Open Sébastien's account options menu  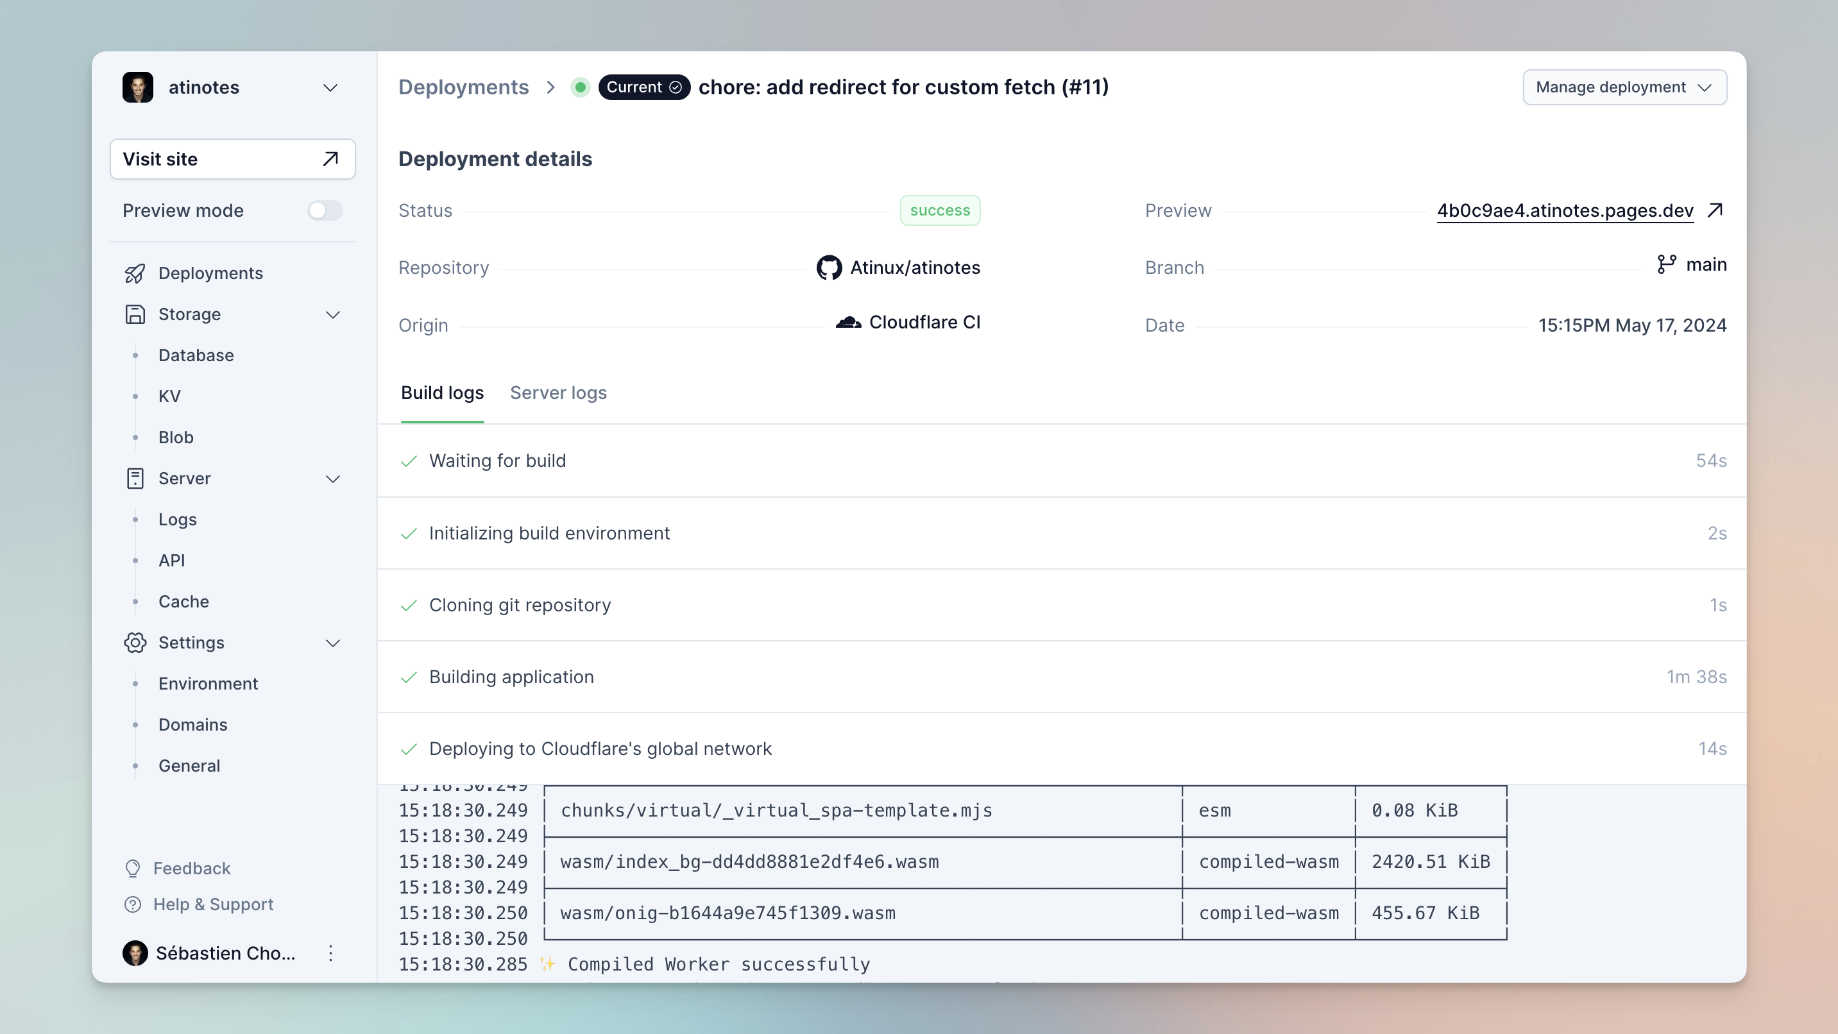[x=330, y=953]
